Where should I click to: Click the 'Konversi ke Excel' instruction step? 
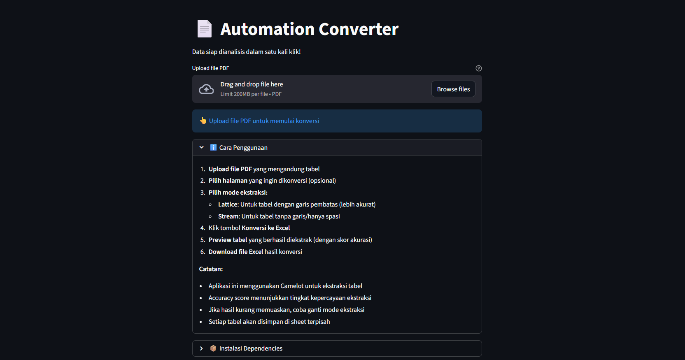pos(249,228)
